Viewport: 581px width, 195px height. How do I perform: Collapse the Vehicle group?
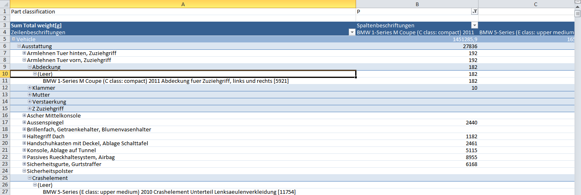[14, 40]
